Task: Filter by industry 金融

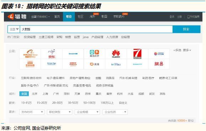Action: [98, 78]
